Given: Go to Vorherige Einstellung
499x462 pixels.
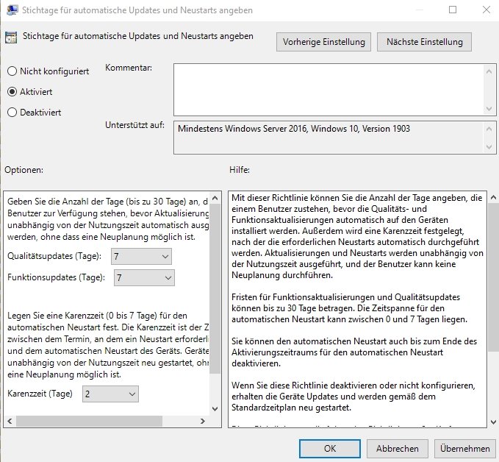Looking at the screenshot, I should click(x=323, y=42).
